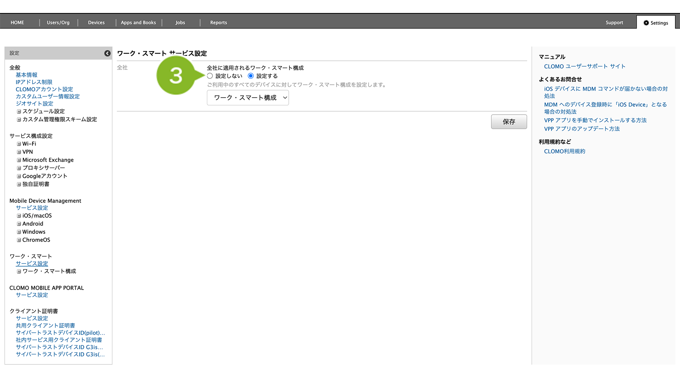This screenshot has width=680, height=382.
Task: Select the 設定する radio button
Action: (251, 76)
